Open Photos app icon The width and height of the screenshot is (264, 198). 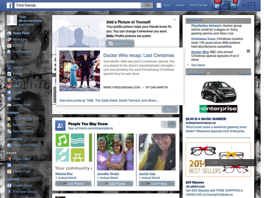(9, 80)
